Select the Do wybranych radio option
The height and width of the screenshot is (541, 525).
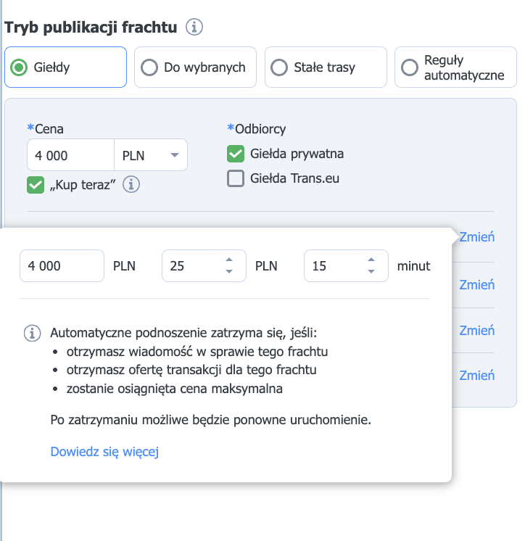[x=195, y=67]
